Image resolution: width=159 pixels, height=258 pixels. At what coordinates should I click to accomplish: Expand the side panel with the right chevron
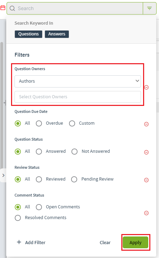click(x=3, y=175)
